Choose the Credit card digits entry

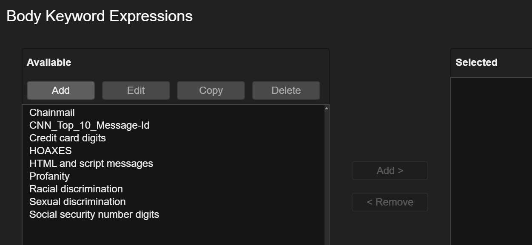[x=68, y=138]
